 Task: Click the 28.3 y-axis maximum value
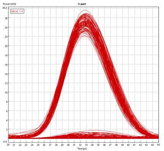pyautogui.click(x=5, y=8)
